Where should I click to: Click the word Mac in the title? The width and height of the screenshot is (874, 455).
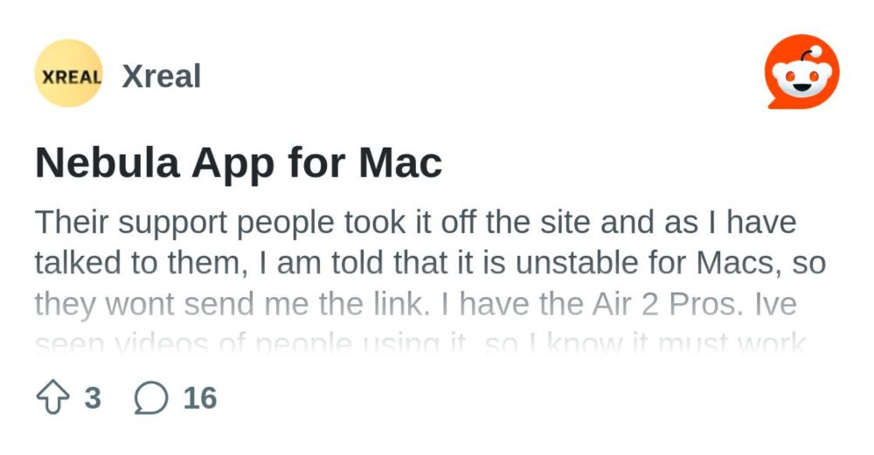point(400,163)
